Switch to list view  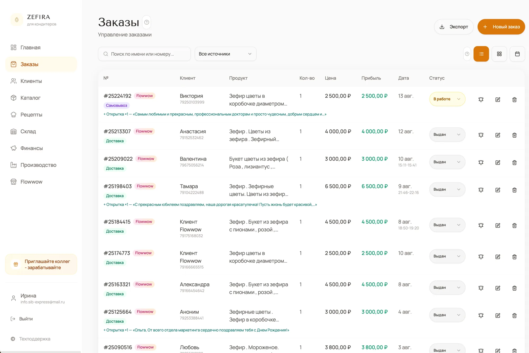481,54
